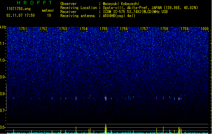The width and height of the screenshot is (212, 134).
Task: Click the 1754 time marker
Action: [84, 29]
